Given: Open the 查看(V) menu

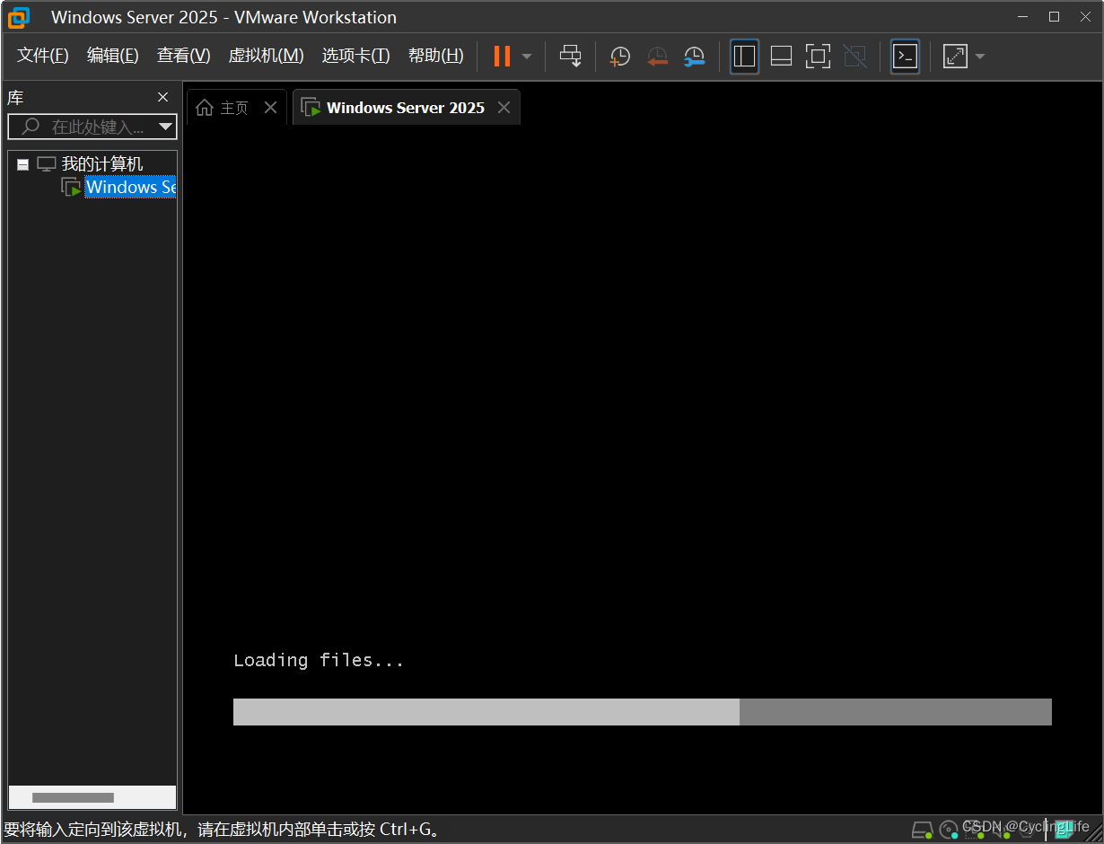Looking at the screenshot, I should click(x=183, y=56).
